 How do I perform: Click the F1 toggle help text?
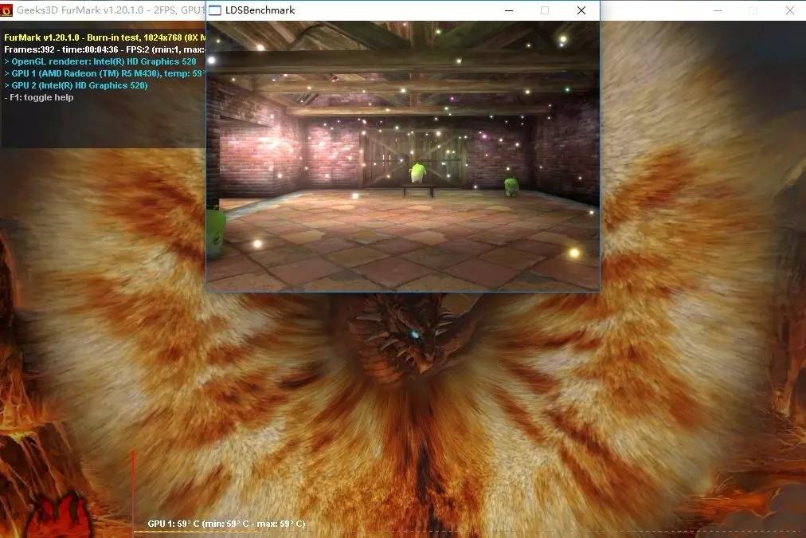point(40,97)
